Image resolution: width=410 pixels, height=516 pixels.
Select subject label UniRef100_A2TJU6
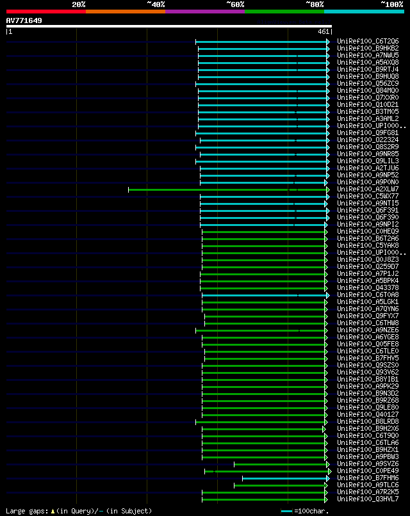[x=368, y=168]
